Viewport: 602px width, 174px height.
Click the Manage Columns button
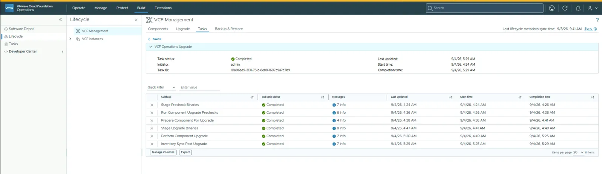point(163,152)
